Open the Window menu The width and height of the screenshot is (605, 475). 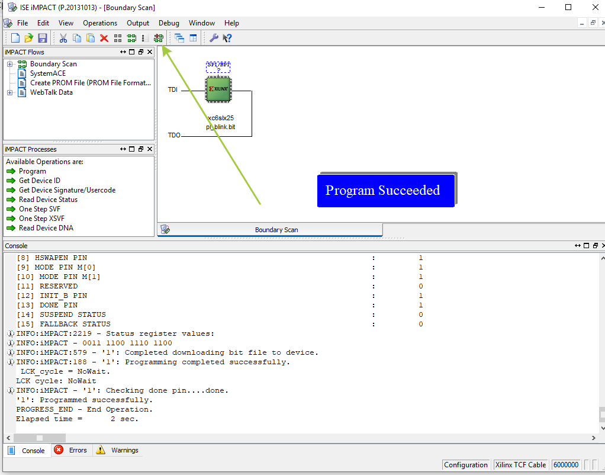(202, 23)
